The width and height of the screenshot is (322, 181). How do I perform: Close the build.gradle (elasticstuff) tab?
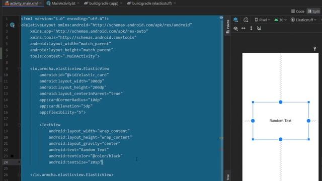[x=175, y=4]
